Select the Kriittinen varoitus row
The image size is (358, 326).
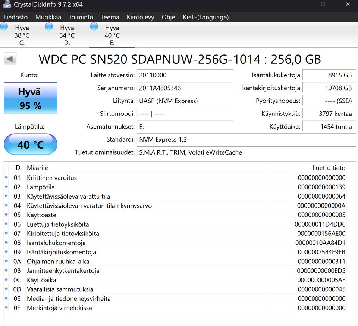(175, 178)
